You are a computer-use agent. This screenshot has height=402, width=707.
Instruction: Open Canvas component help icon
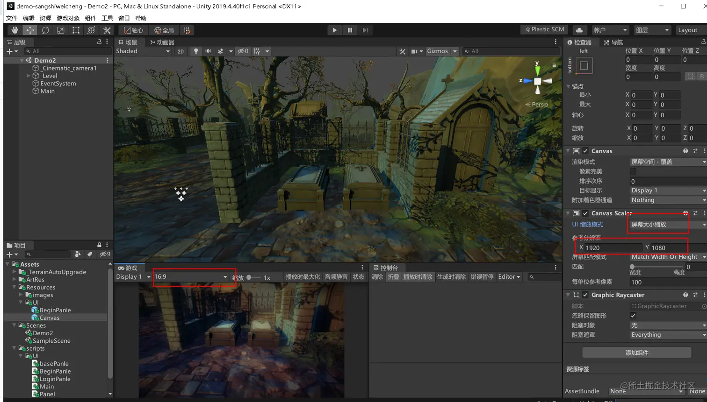(685, 151)
